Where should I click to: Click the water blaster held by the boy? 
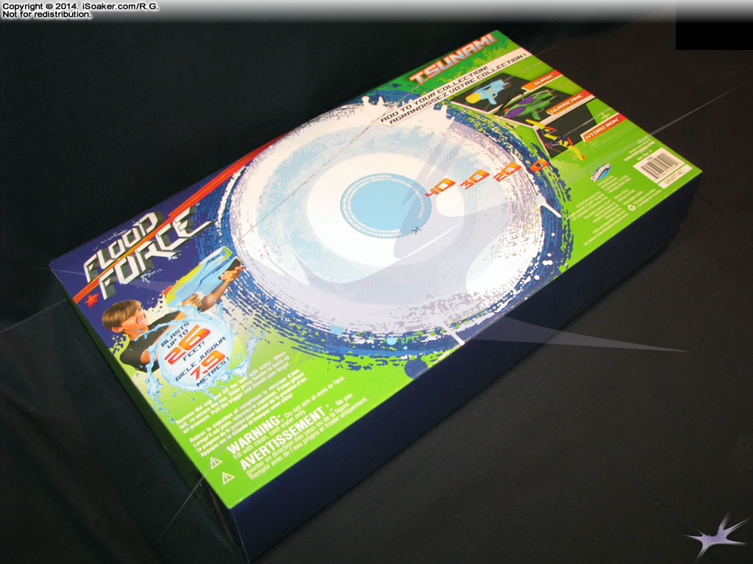(204, 278)
